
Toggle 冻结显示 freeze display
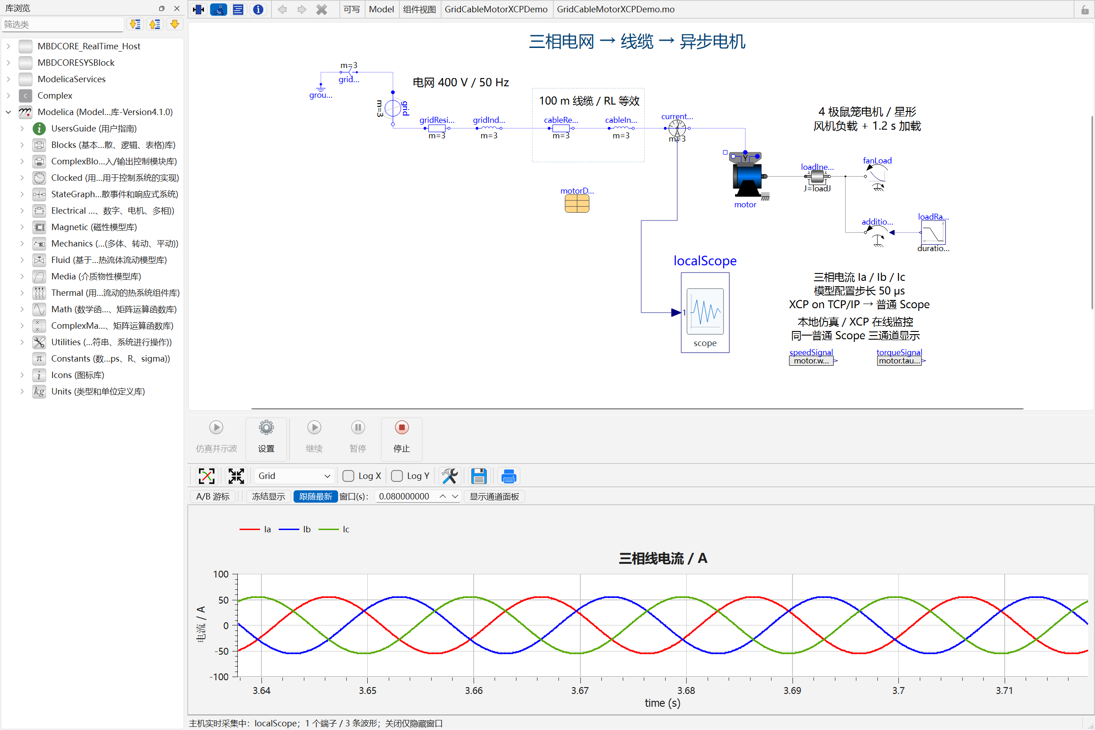(268, 496)
